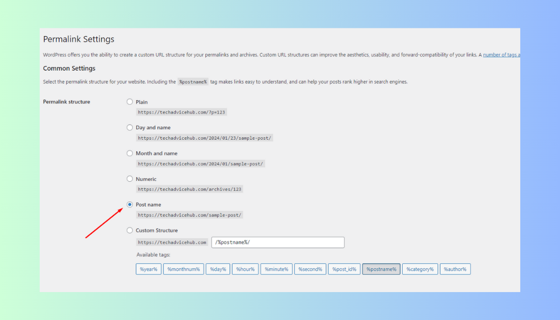Click the ?p=123 example URL
The image size is (560, 320).
point(181,112)
